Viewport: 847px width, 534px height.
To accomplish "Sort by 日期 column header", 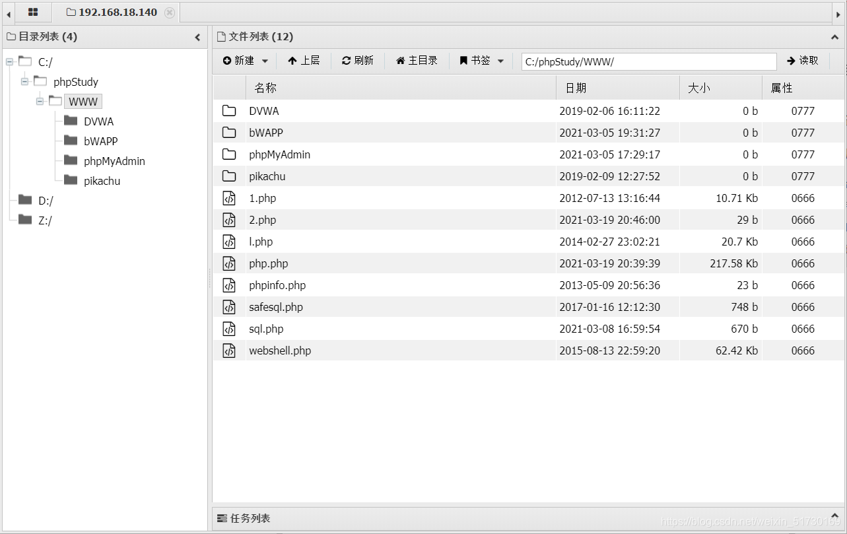I will click(618, 88).
